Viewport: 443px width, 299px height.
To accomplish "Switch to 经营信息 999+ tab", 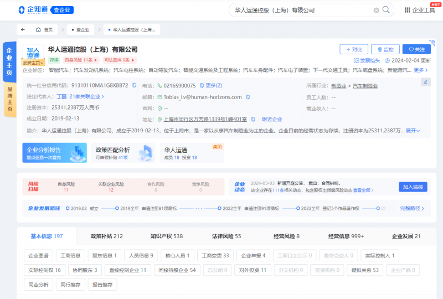I will [346, 236].
